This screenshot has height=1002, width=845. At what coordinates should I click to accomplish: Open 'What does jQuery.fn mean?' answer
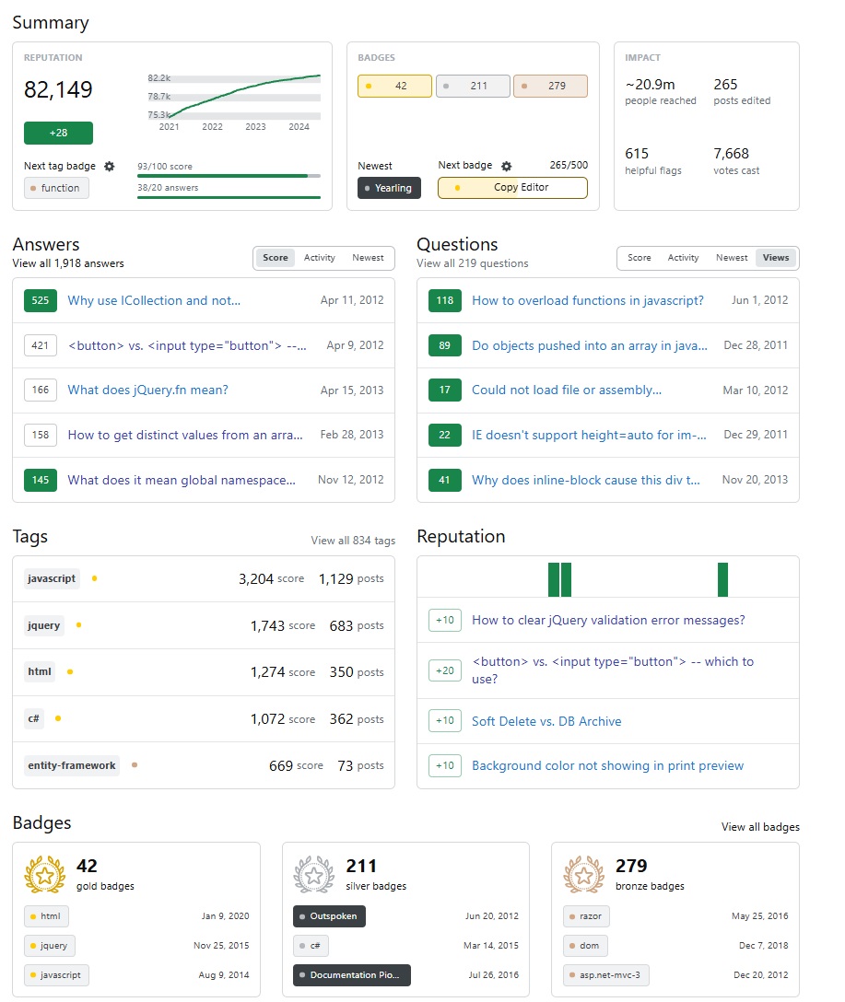(x=147, y=390)
